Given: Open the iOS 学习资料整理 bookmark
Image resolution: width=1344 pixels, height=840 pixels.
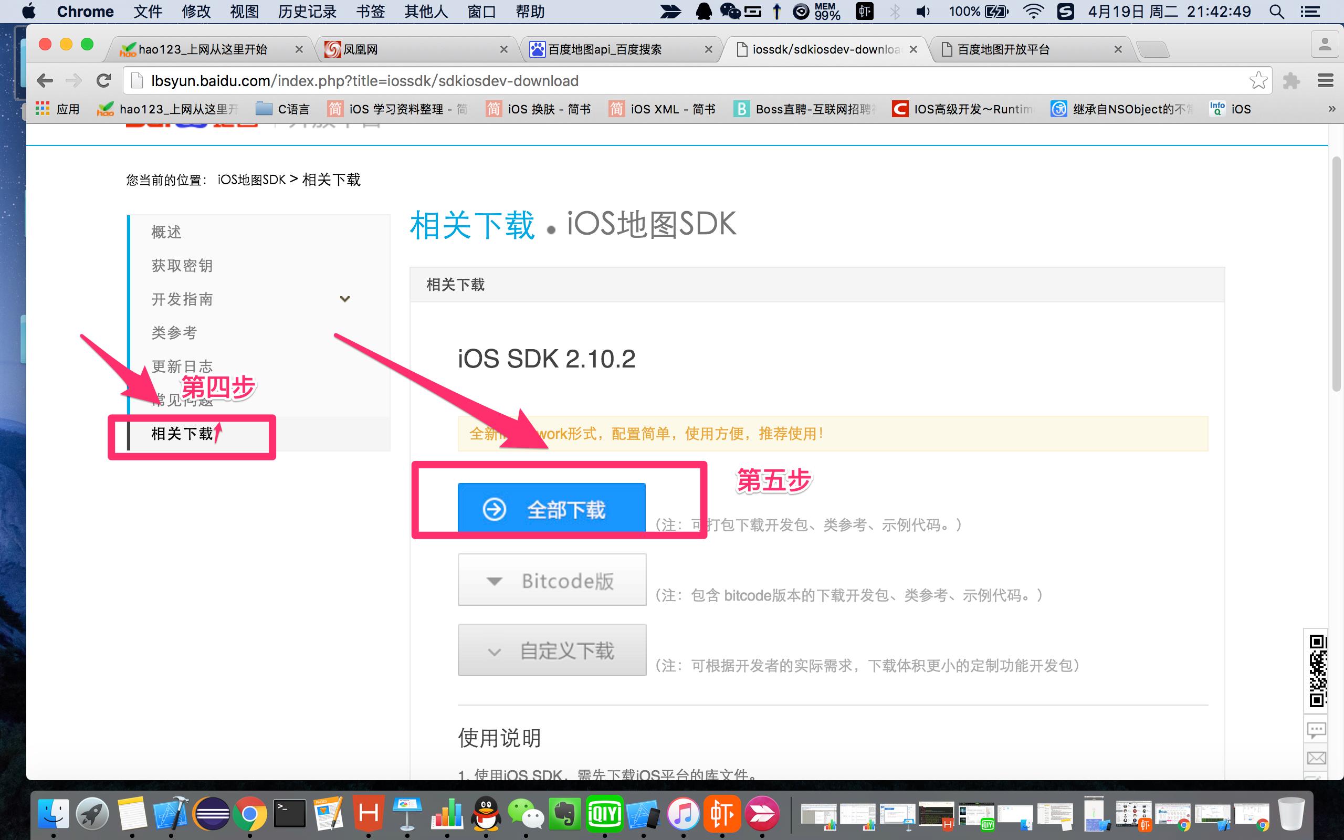Looking at the screenshot, I should coord(397,109).
